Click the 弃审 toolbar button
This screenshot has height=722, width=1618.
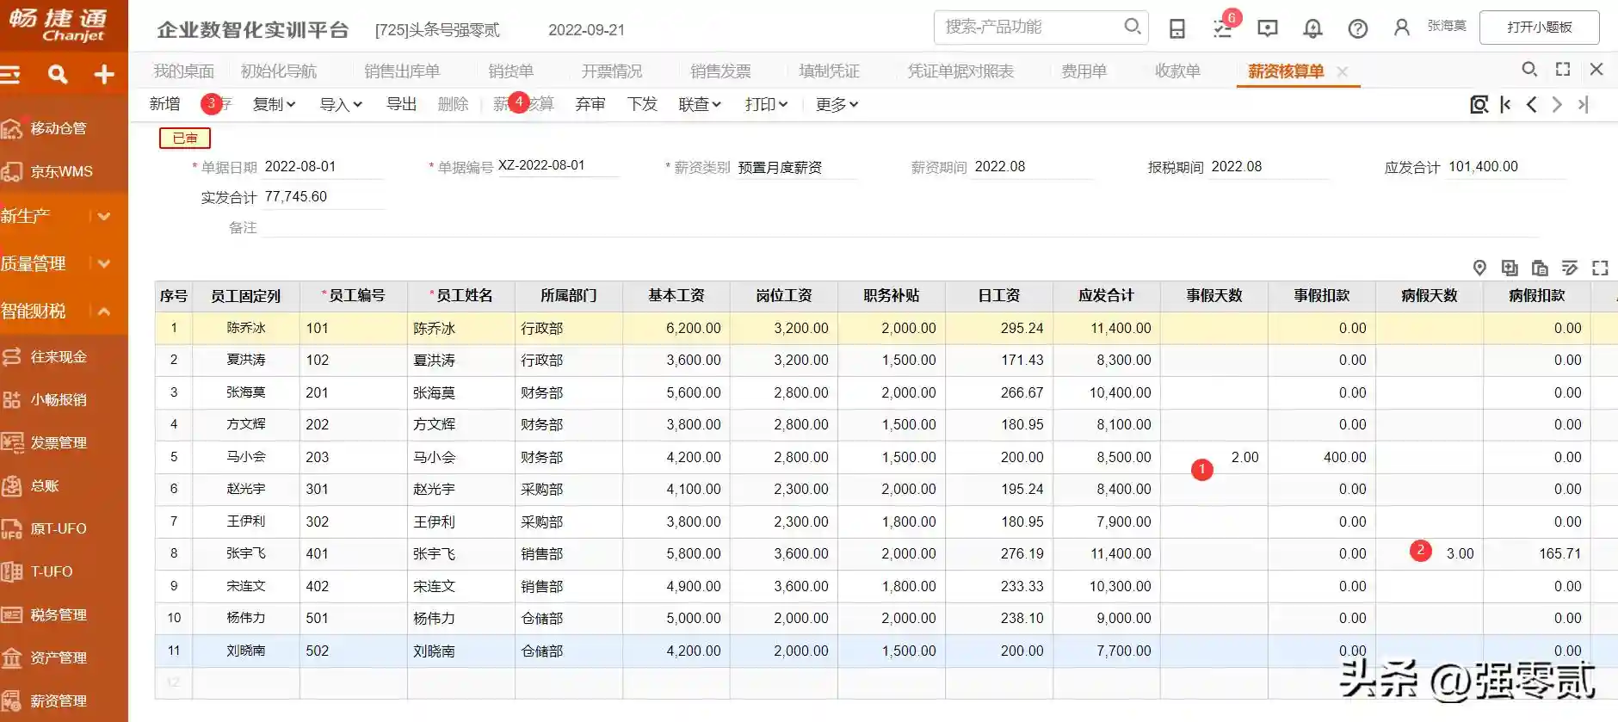point(590,105)
